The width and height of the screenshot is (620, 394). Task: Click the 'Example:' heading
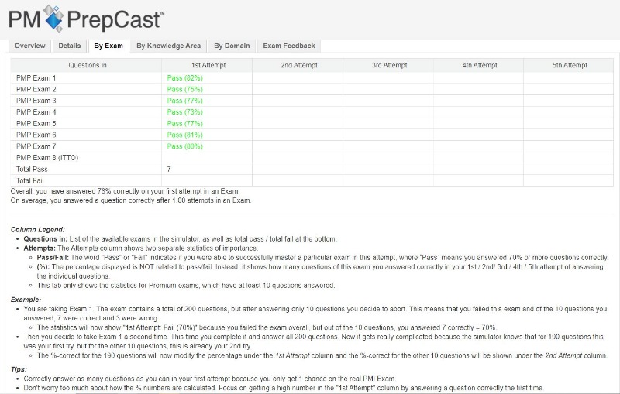[x=26, y=300]
